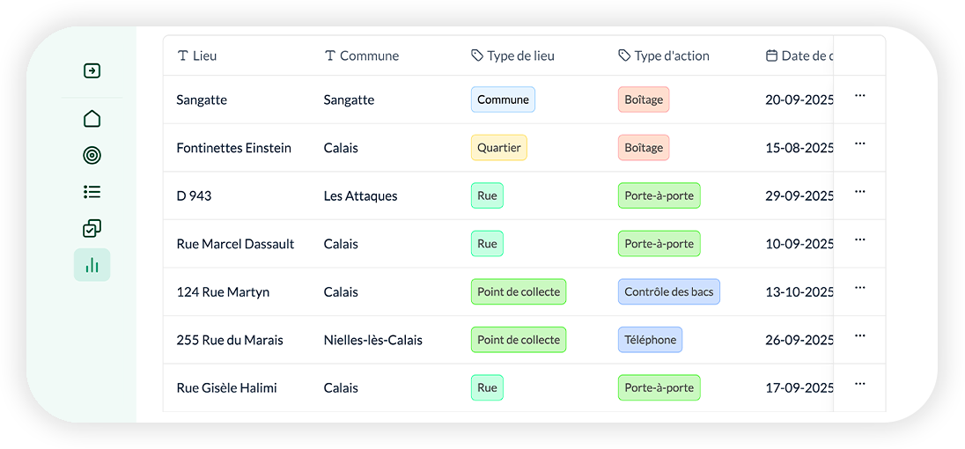Open the Home icon in the sidebar
The width and height of the screenshot is (965, 449).
coord(92,118)
